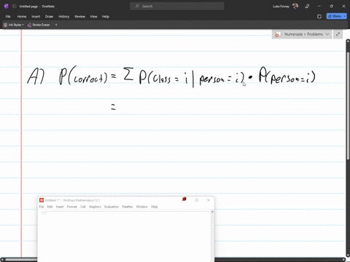Select the Stroke Eraser tool

coord(39,25)
